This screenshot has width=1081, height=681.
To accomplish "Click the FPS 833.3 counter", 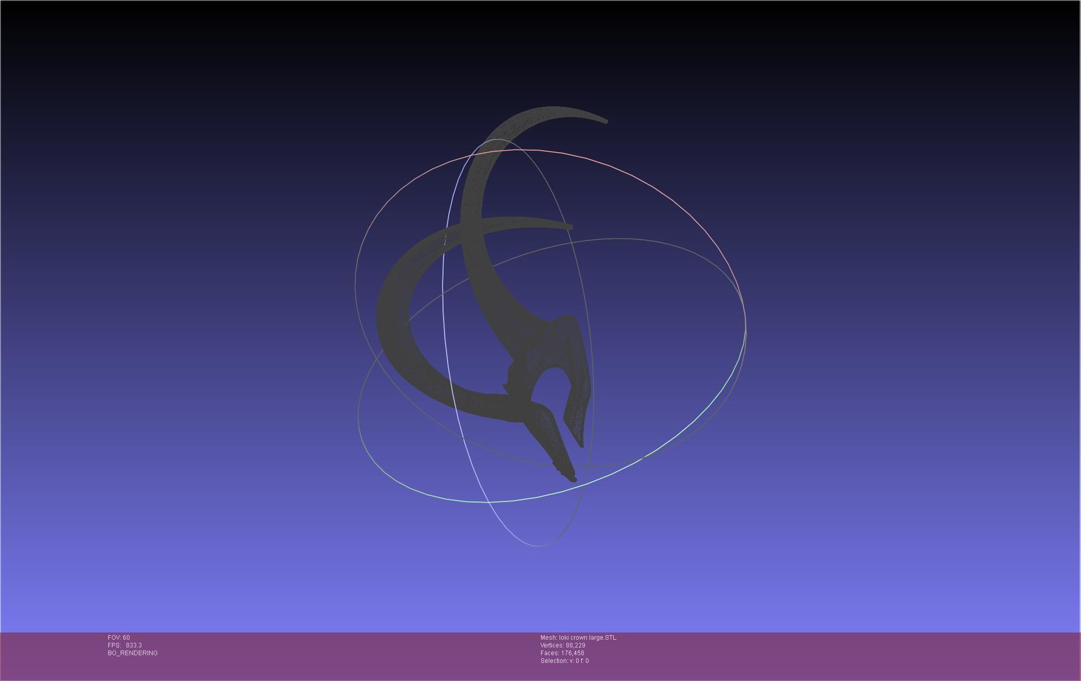I will pyautogui.click(x=124, y=645).
